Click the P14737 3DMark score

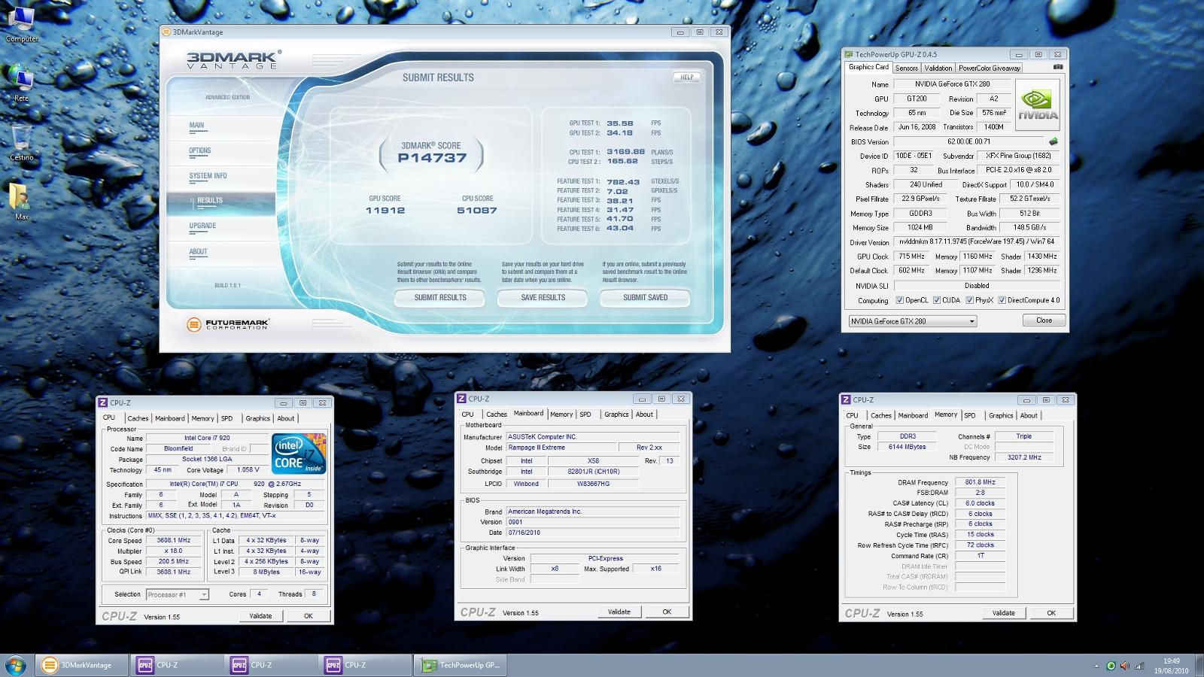point(432,158)
